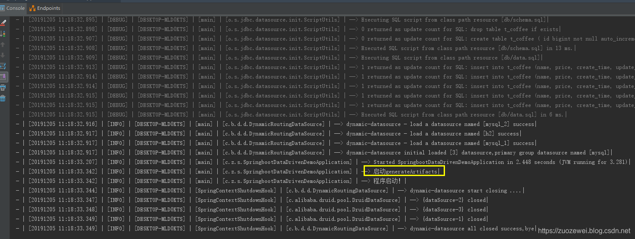Screen dimensions: 635x239
Task: Clear all console output with trash icon
Action: [x=3, y=98]
